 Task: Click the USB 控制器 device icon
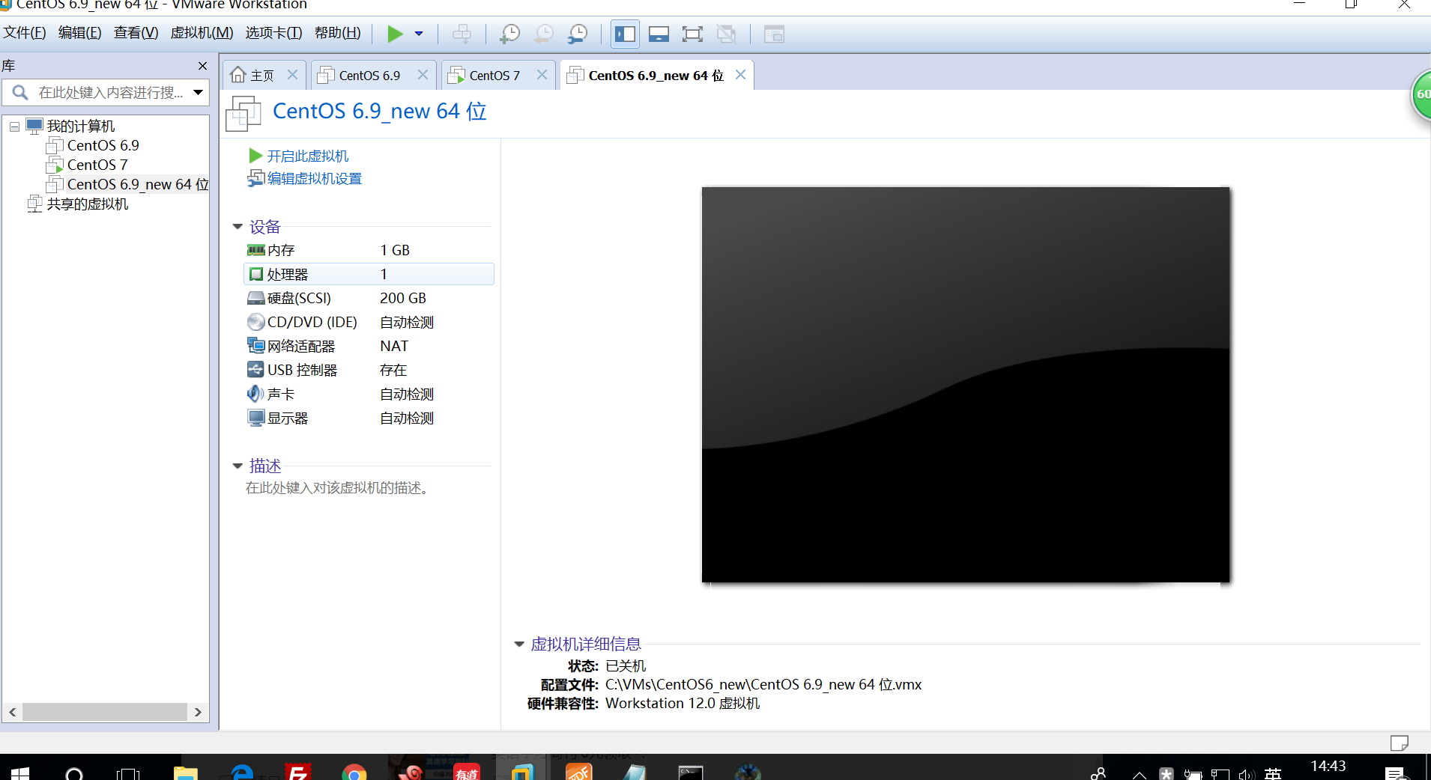[x=255, y=370]
